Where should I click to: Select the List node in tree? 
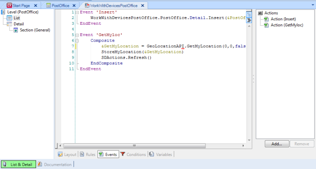click(17, 18)
